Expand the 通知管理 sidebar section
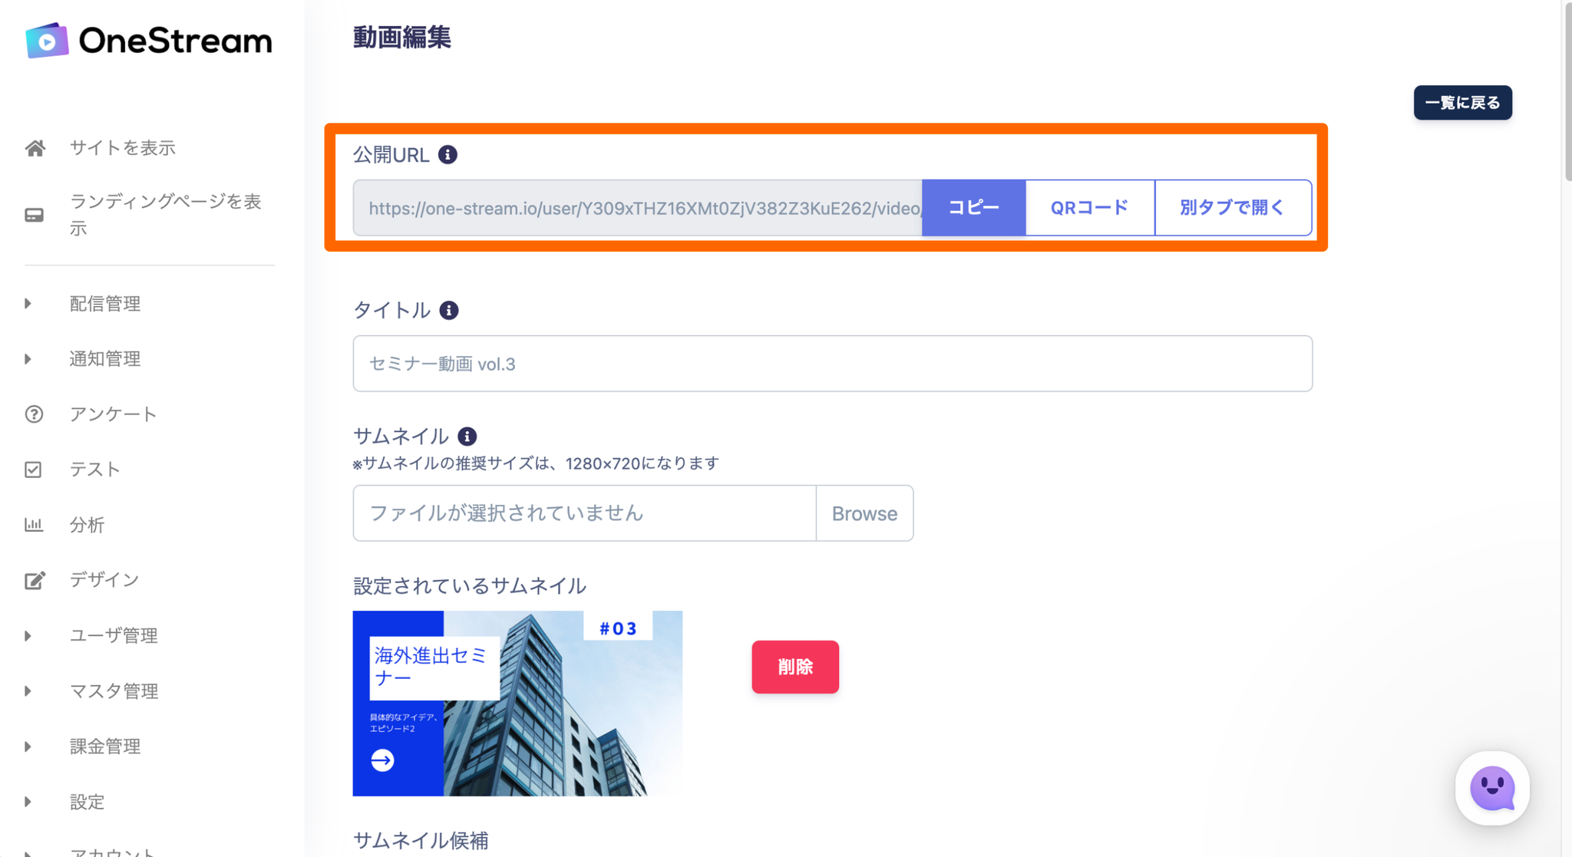Viewport: 1572px width, 857px height. pos(28,359)
